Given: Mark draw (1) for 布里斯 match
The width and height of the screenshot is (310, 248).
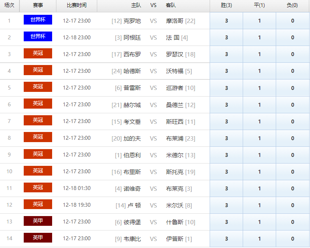Looking at the screenshot, I should 259,172.
